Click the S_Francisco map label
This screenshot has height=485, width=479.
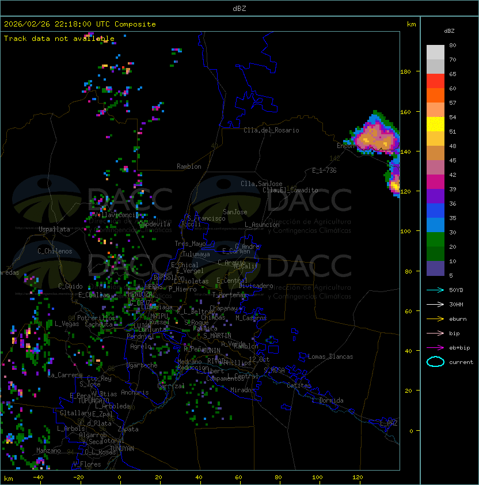[206, 218]
